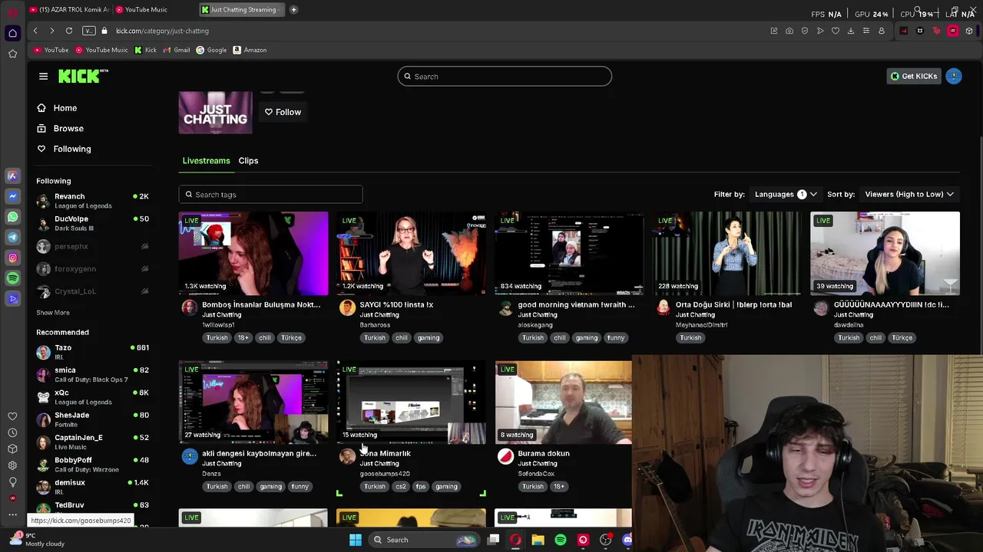The width and height of the screenshot is (983, 552).
Task: Open the downloads toolbar icon
Action: point(851,31)
